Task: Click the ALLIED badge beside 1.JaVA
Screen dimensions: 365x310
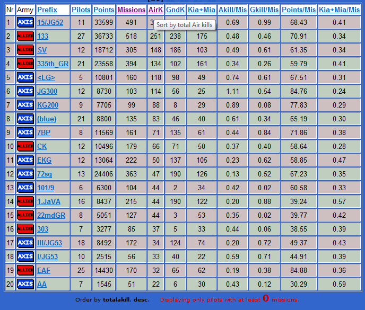Action: click(x=25, y=201)
